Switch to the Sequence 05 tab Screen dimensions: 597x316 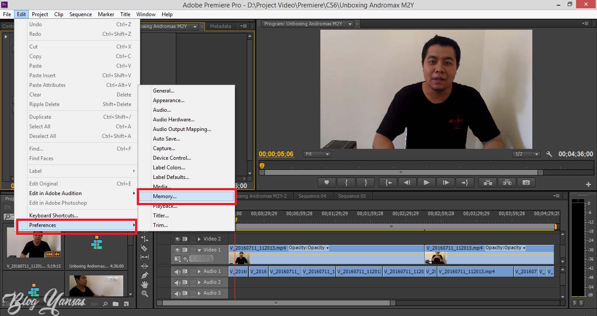pyautogui.click(x=352, y=196)
